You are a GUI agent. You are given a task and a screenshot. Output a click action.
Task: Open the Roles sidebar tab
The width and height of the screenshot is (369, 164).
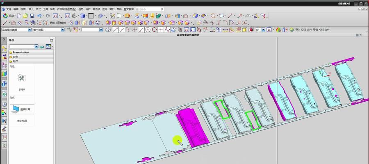tap(4, 129)
